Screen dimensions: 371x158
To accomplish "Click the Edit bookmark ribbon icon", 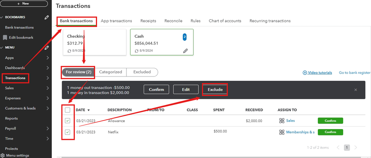I will [x=5, y=37].
